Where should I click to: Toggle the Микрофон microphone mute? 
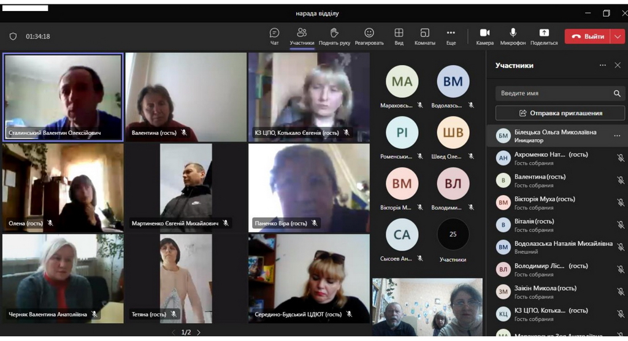coord(513,36)
